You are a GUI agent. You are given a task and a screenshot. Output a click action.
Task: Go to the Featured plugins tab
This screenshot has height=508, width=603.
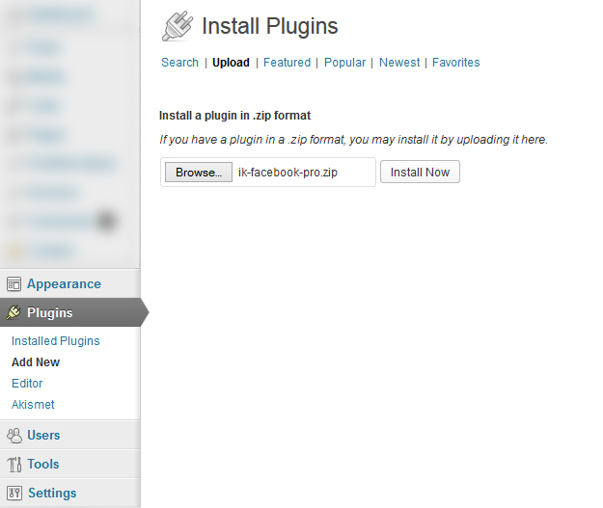click(287, 63)
